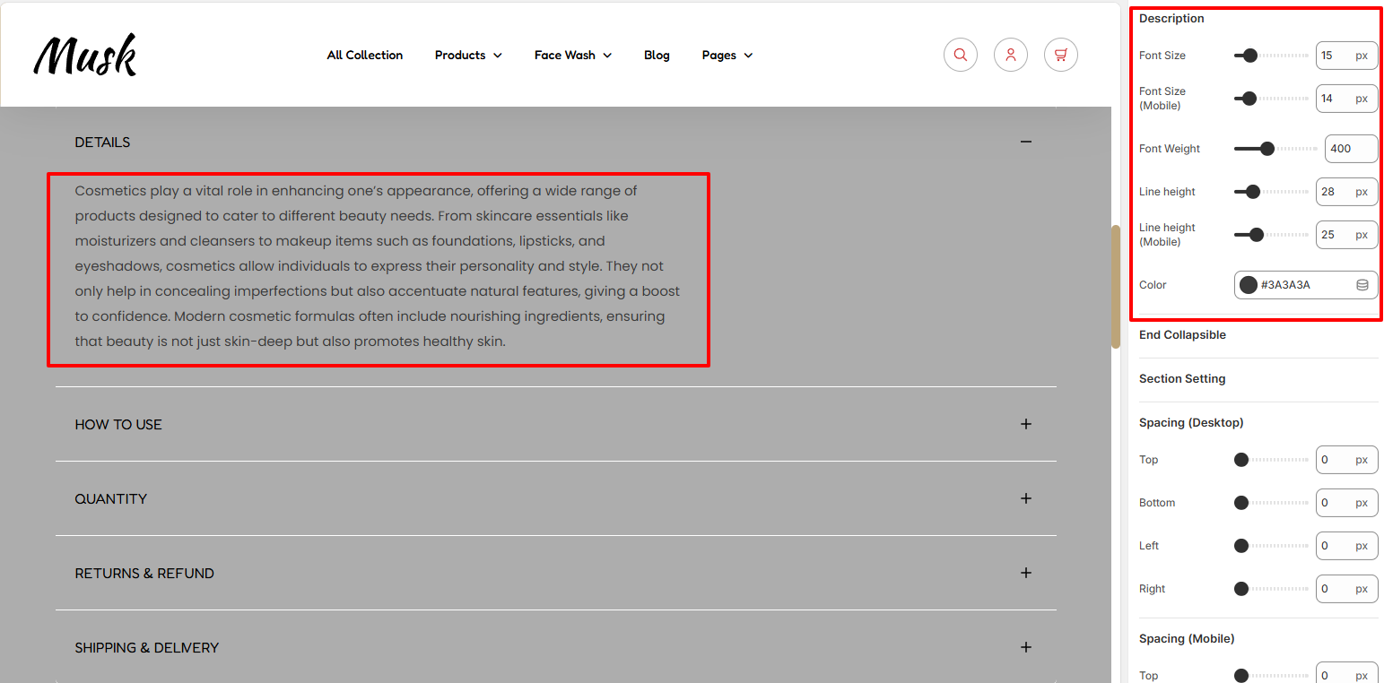Open the #3A3A3A color swatch

point(1248,285)
